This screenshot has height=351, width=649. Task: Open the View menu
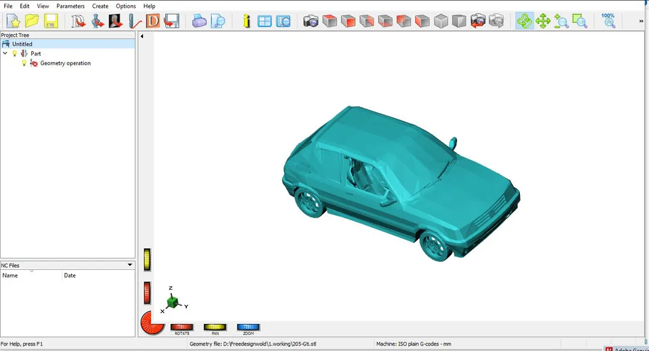43,6
